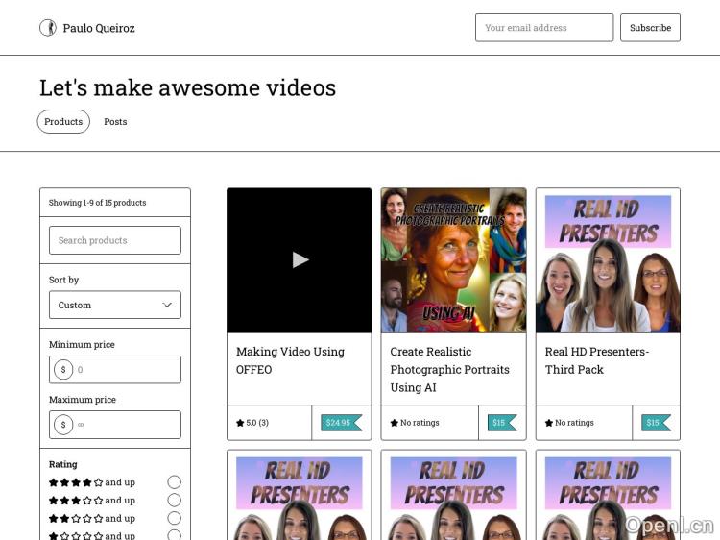Click the email address input field
Image resolution: width=720 pixels, height=540 pixels.
[x=543, y=28]
